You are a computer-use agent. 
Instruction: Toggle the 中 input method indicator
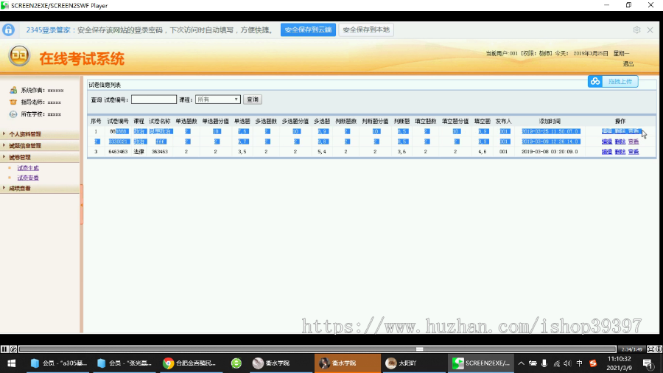[579, 363]
